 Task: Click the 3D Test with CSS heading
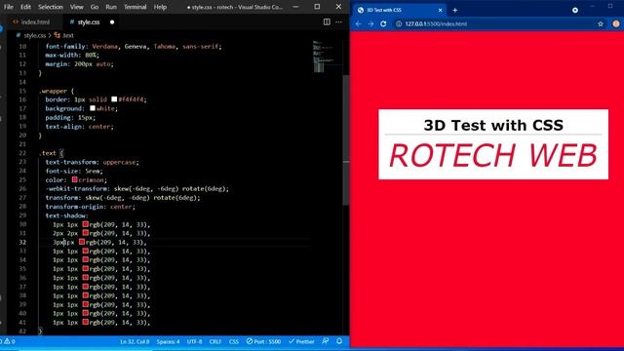pos(493,126)
